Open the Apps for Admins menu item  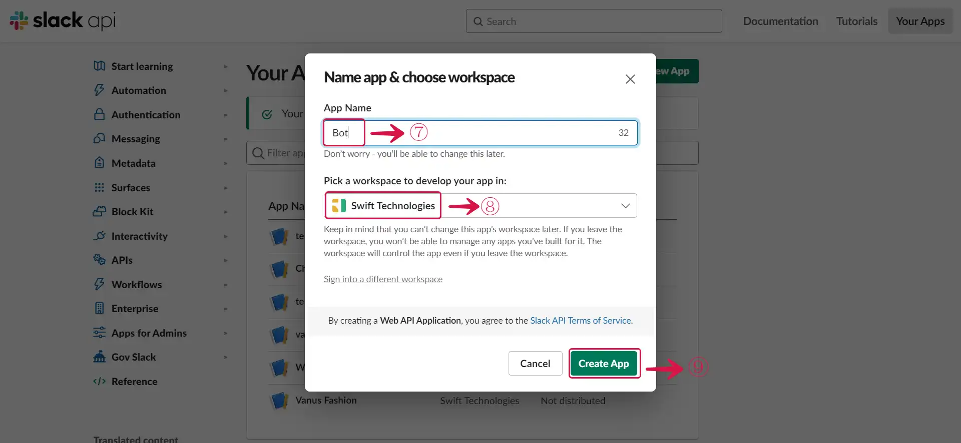[149, 333]
